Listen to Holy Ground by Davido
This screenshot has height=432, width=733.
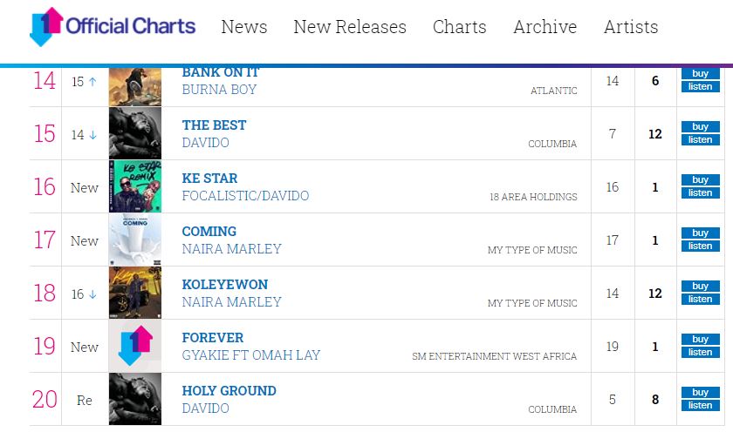pos(700,406)
